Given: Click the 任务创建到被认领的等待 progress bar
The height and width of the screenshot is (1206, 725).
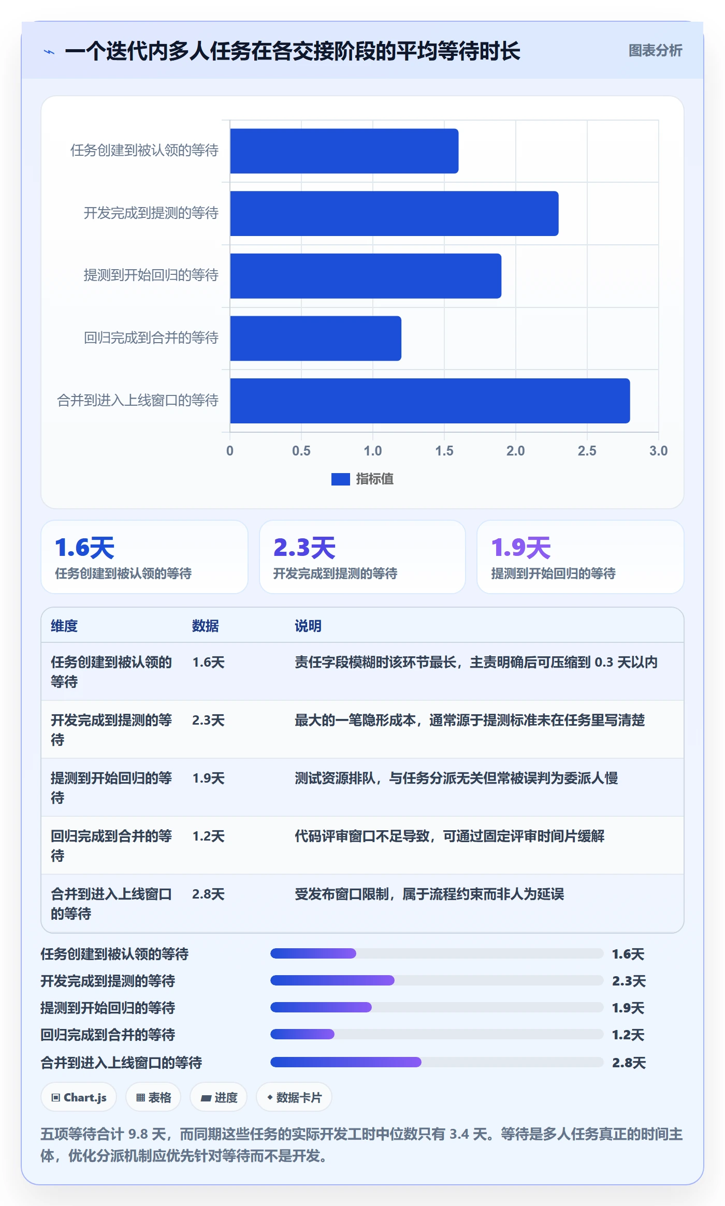Looking at the screenshot, I should [x=437, y=953].
